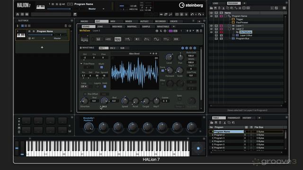Toggle visibility eye for Layer 1
Screen dimensions: 303x170
211,25
